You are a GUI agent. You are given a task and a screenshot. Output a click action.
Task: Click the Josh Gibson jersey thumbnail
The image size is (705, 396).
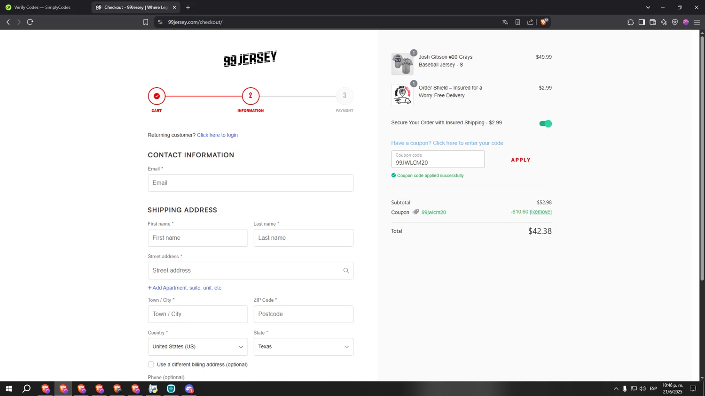pyautogui.click(x=402, y=64)
